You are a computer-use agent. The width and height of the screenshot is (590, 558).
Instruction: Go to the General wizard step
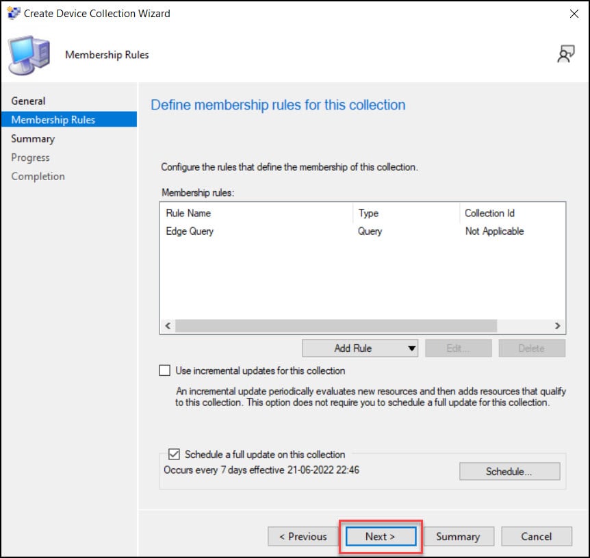coord(28,101)
